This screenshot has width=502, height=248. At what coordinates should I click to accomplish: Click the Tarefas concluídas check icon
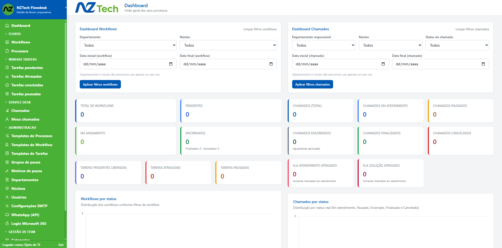coord(7,85)
